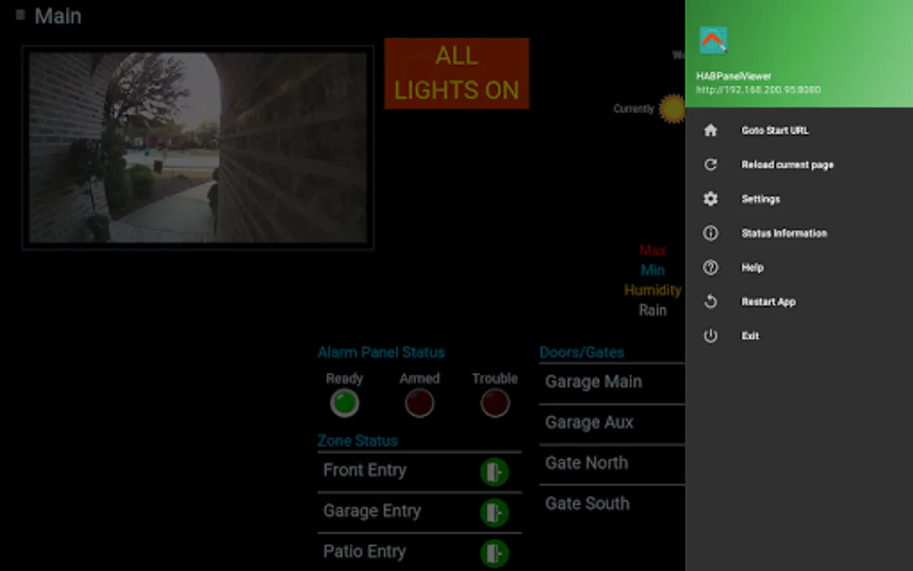Screen dimensions: 913x571
Task: Click the info icon beside Status Information
Action: (711, 233)
